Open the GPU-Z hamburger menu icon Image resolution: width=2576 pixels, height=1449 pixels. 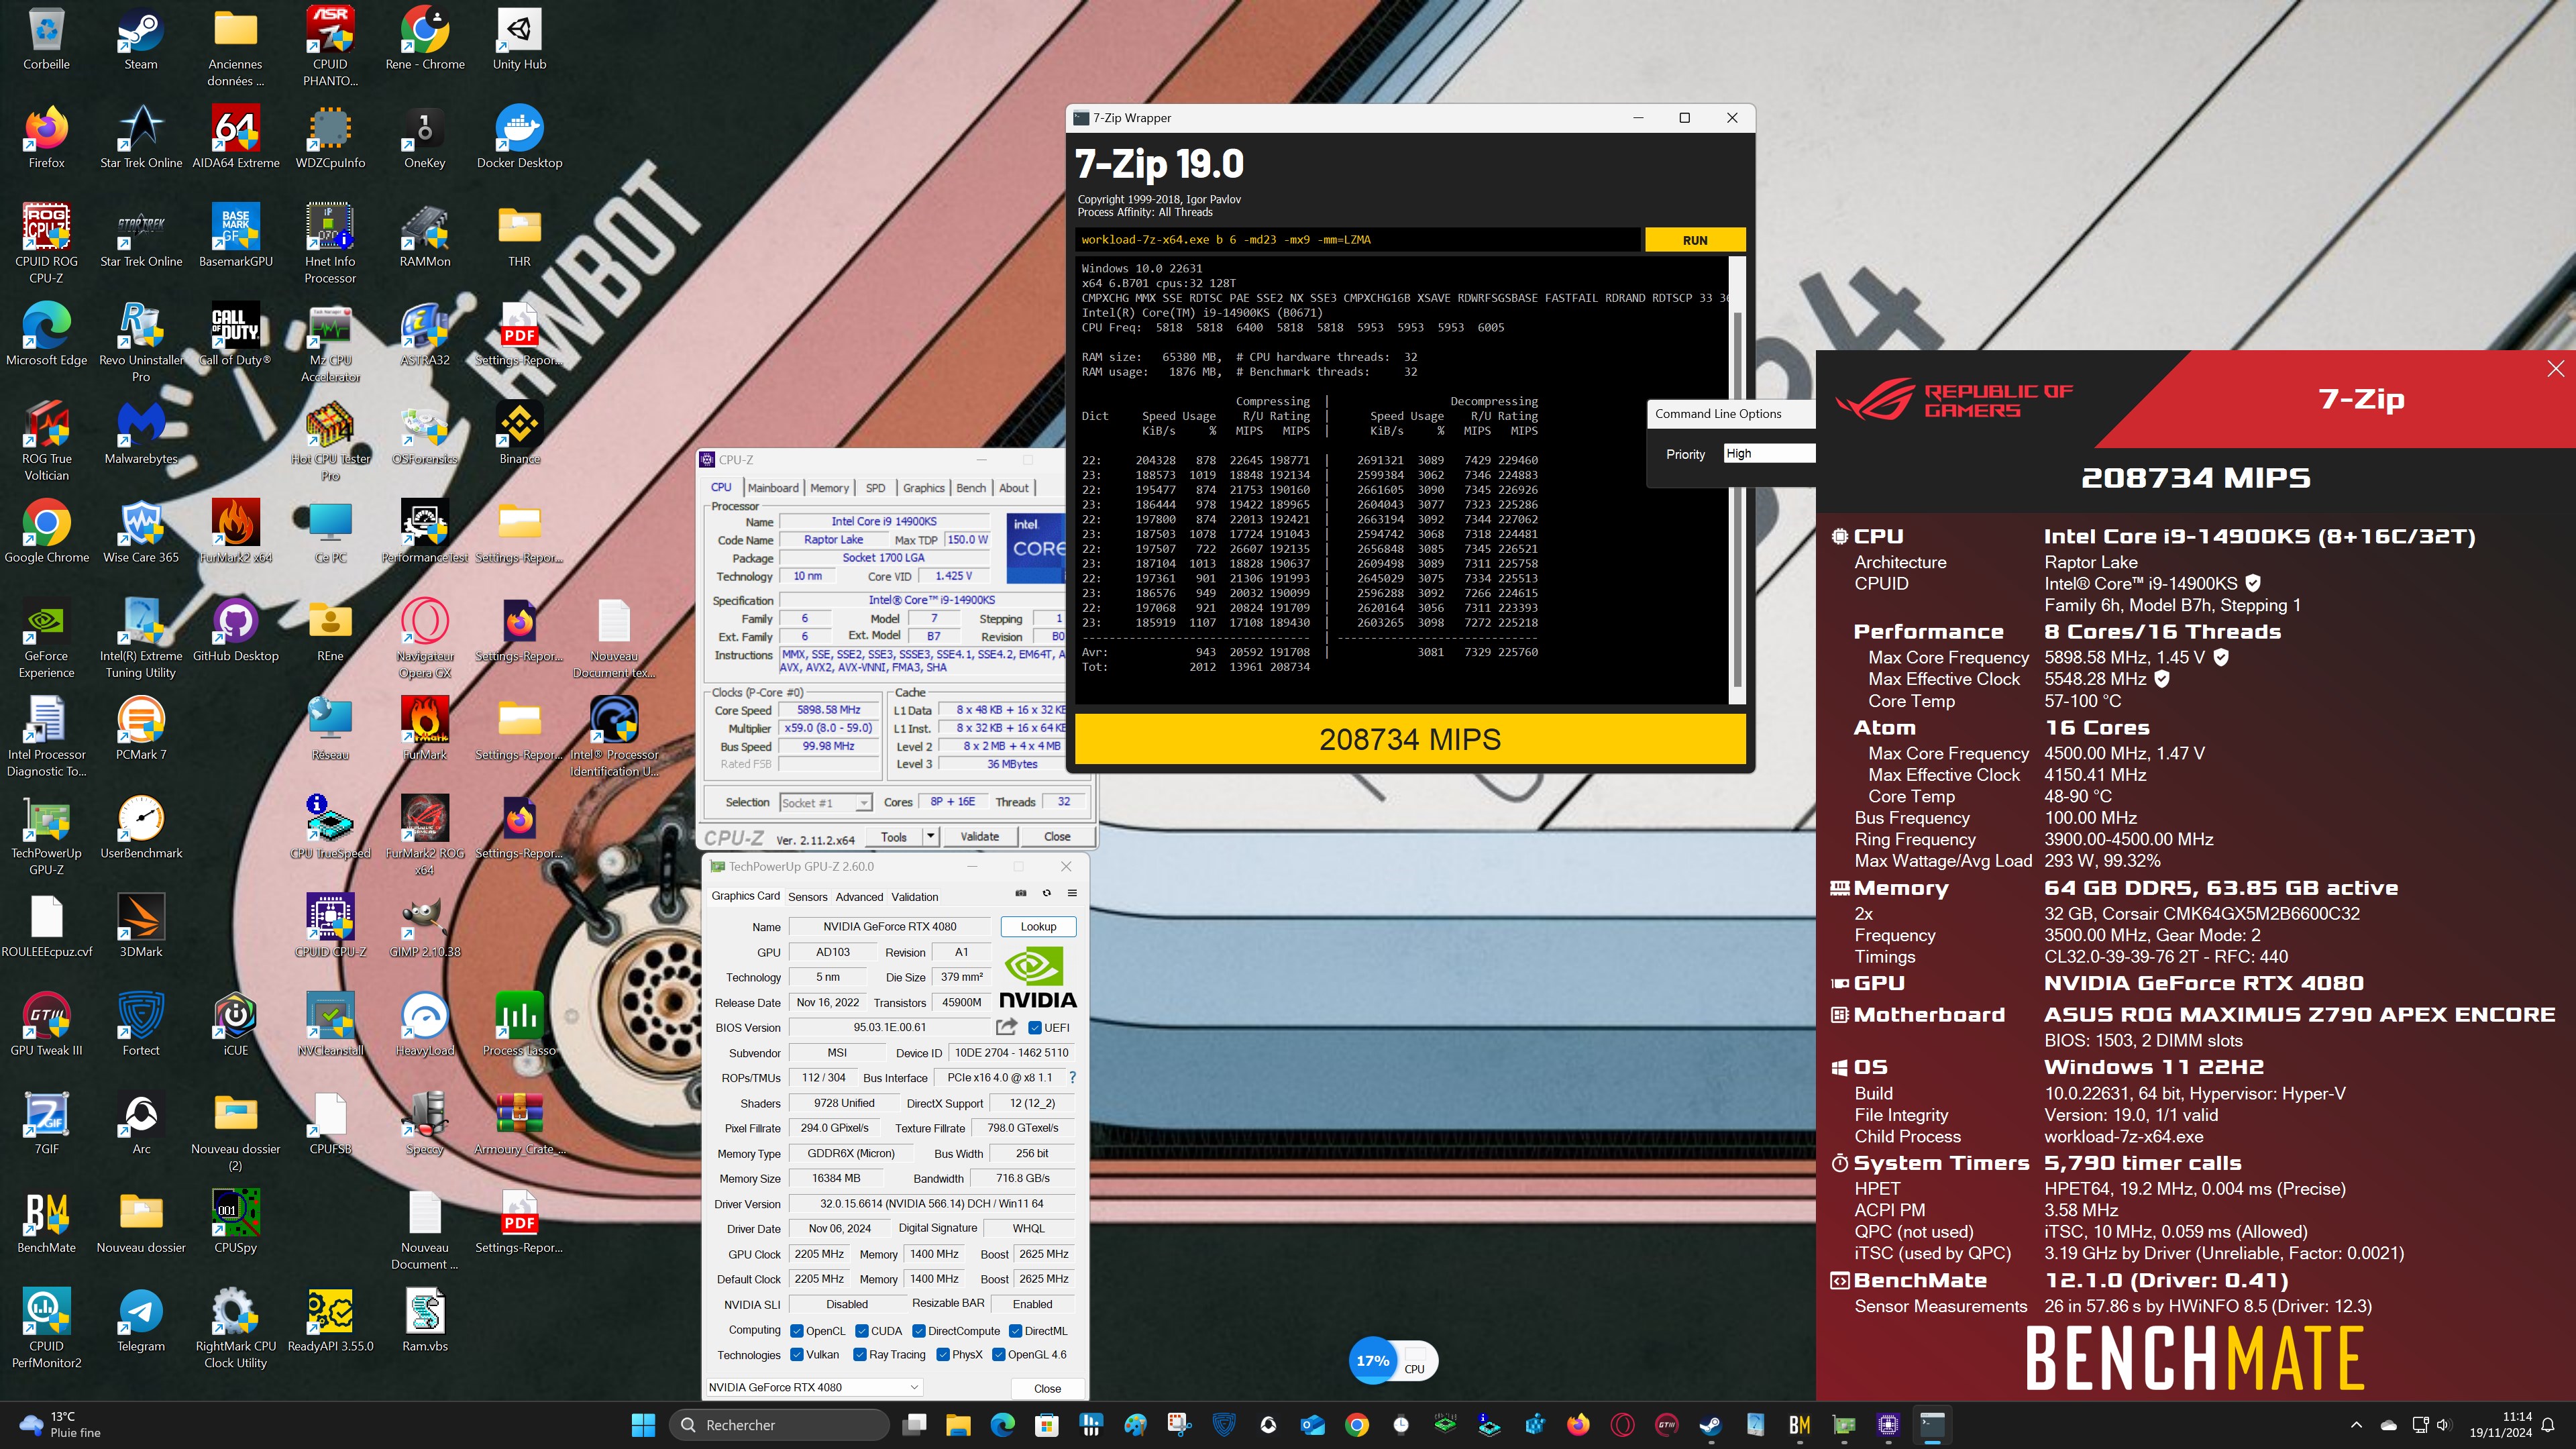[x=1072, y=893]
